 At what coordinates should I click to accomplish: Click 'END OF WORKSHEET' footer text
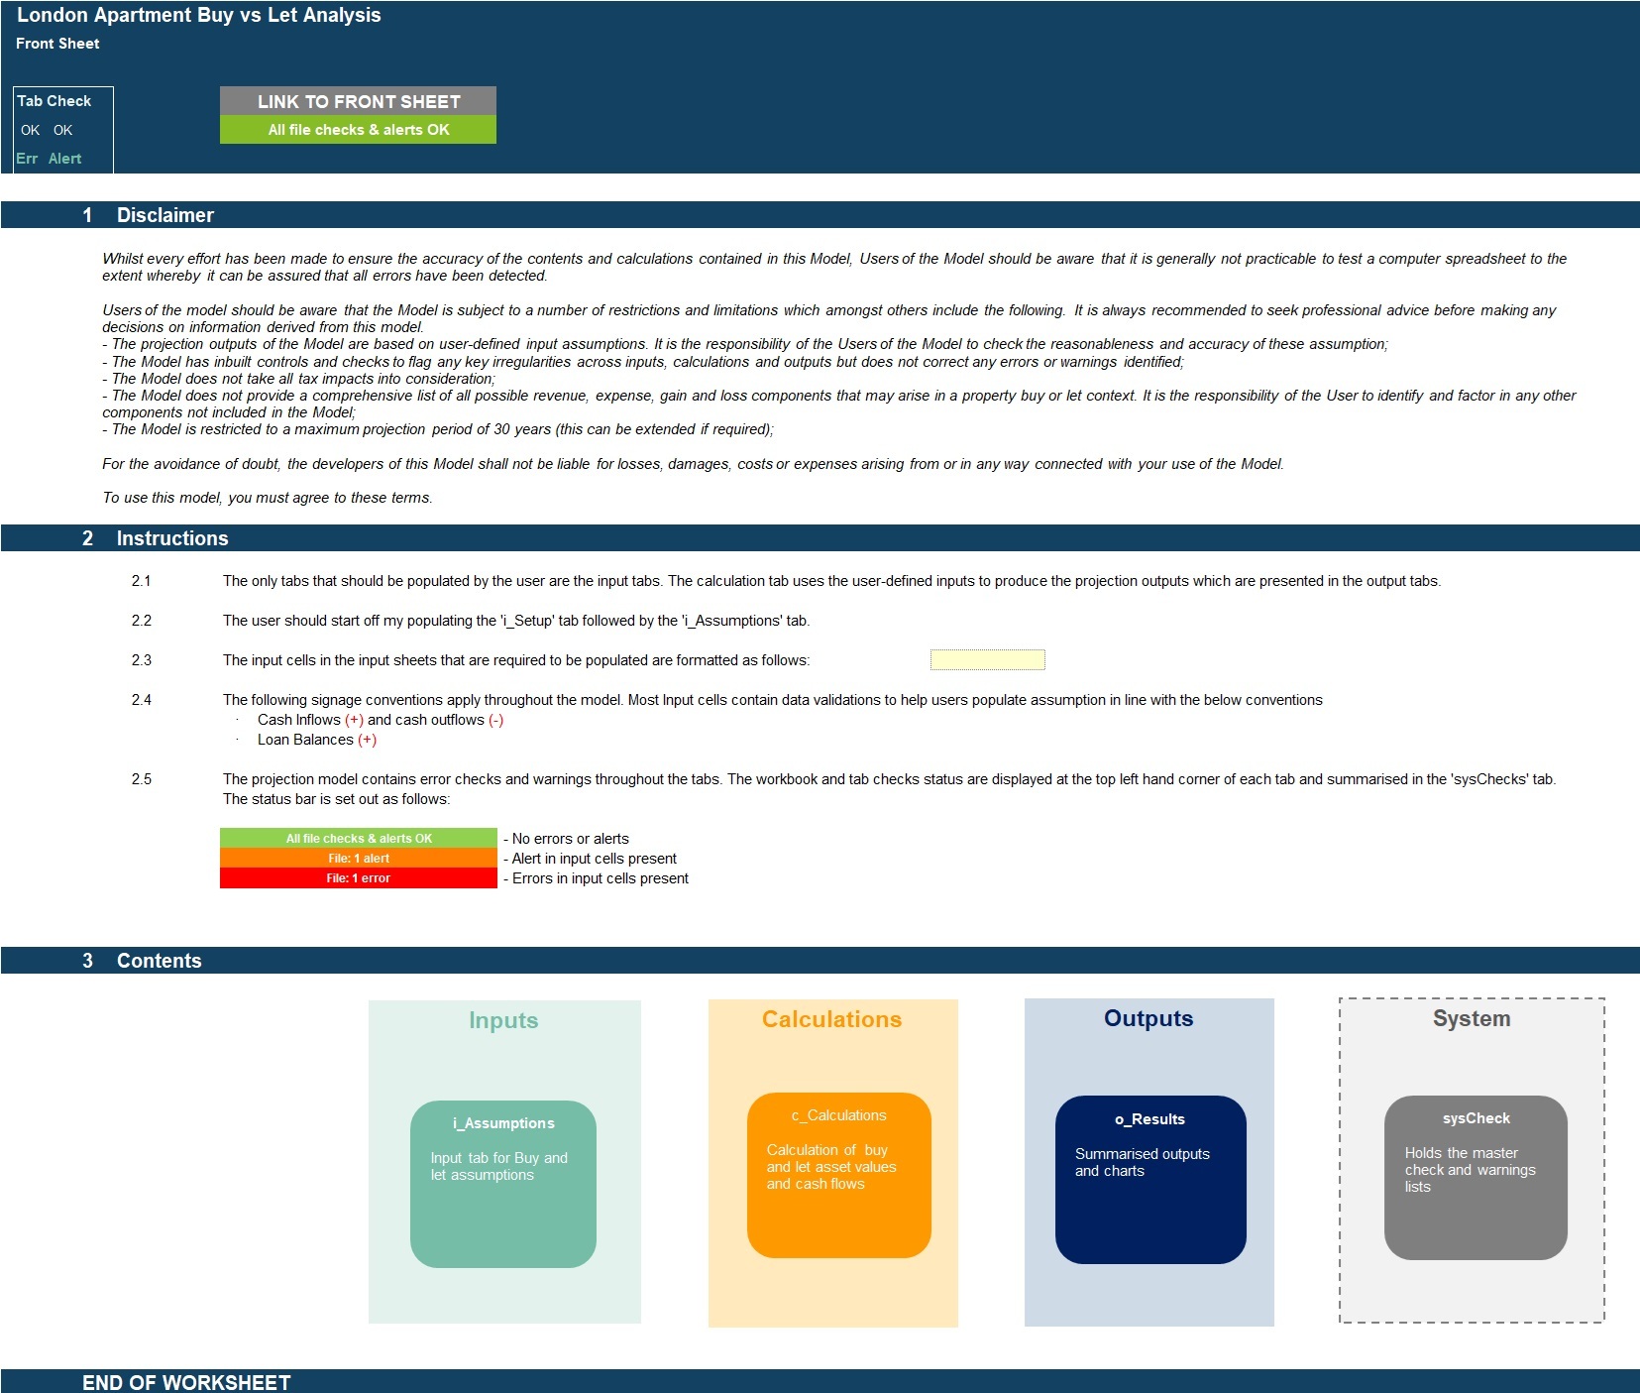tap(186, 1382)
